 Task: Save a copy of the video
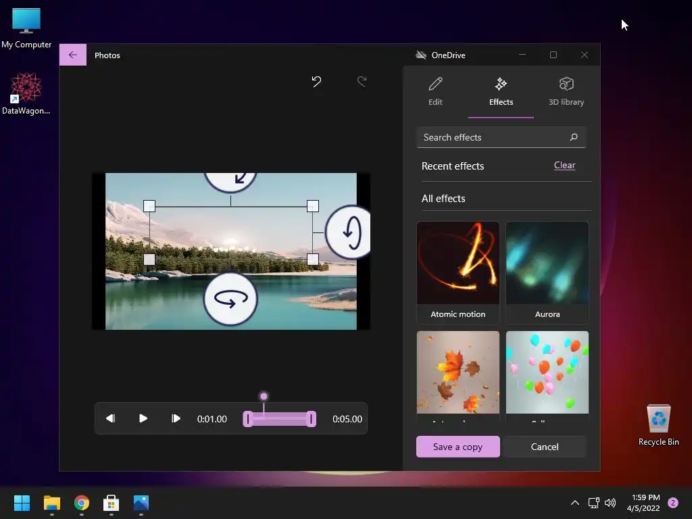tap(458, 447)
